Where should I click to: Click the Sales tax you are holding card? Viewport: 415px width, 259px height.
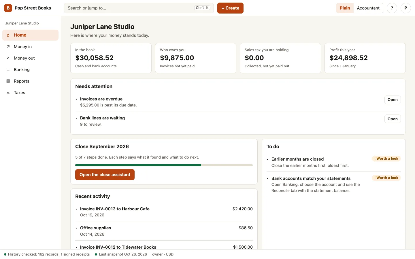[280, 58]
